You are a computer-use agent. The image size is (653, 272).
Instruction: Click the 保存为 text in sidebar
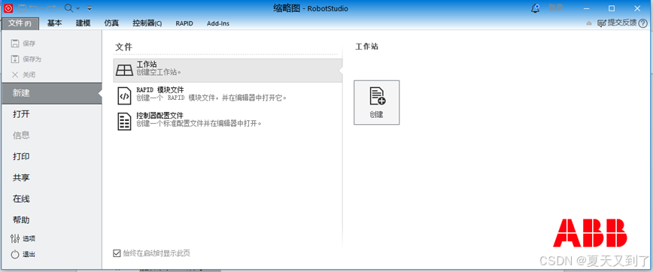pyautogui.click(x=32, y=59)
